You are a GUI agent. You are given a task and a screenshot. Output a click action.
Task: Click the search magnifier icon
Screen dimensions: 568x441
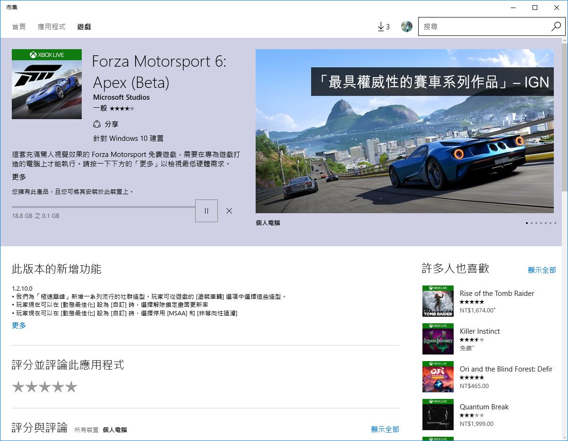[x=556, y=27]
